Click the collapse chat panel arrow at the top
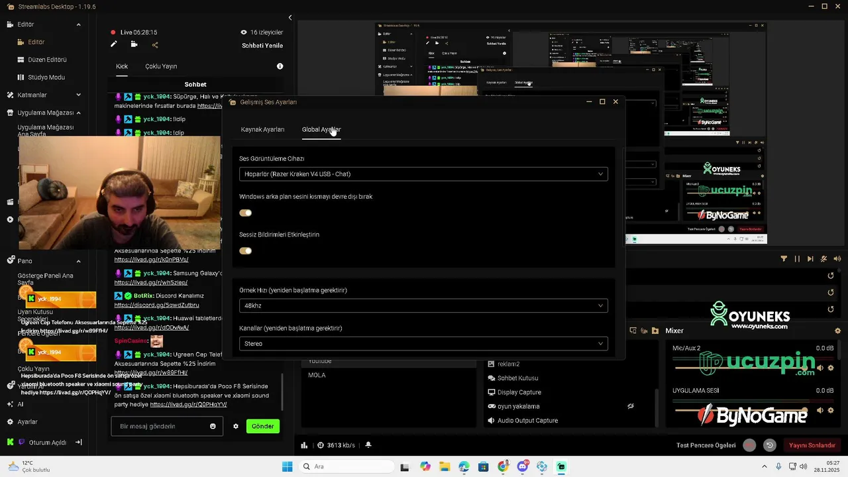The width and height of the screenshot is (848, 477). (290, 18)
